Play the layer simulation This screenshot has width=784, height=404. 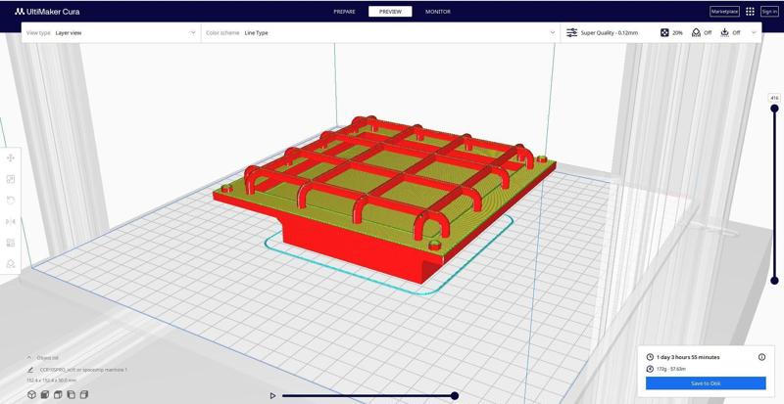click(272, 395)
